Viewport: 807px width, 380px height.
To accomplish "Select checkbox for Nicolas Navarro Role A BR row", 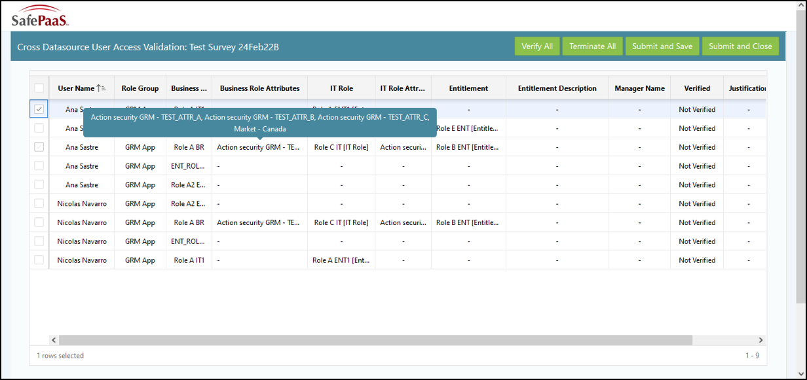I will (x=39, y=222).
